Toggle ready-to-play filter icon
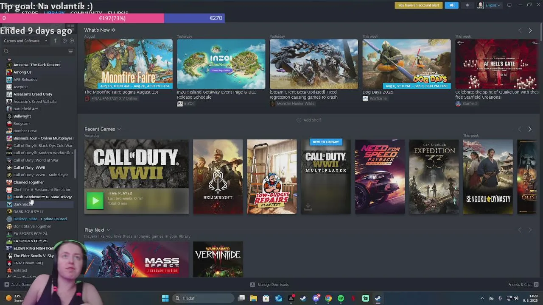 [72, 41]
